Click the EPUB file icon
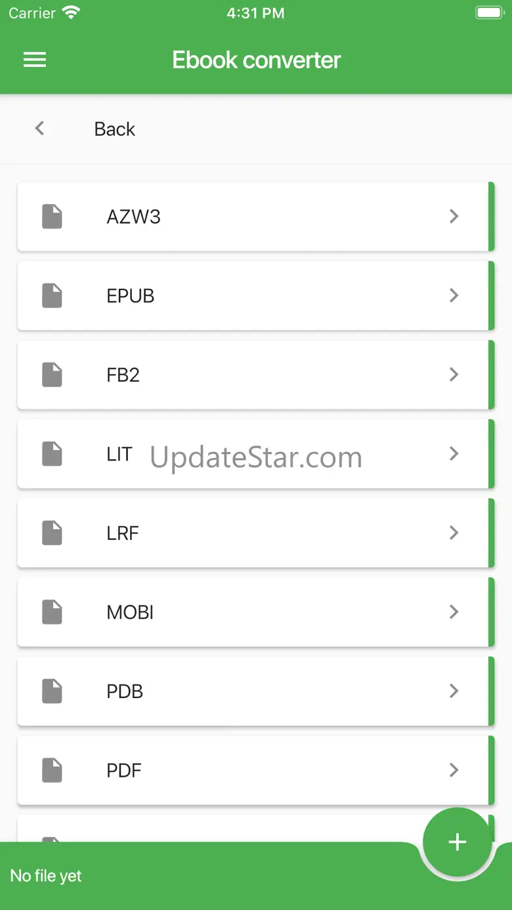Image resolution: width=512 pixels, height=910 pixels. point(52,296)
